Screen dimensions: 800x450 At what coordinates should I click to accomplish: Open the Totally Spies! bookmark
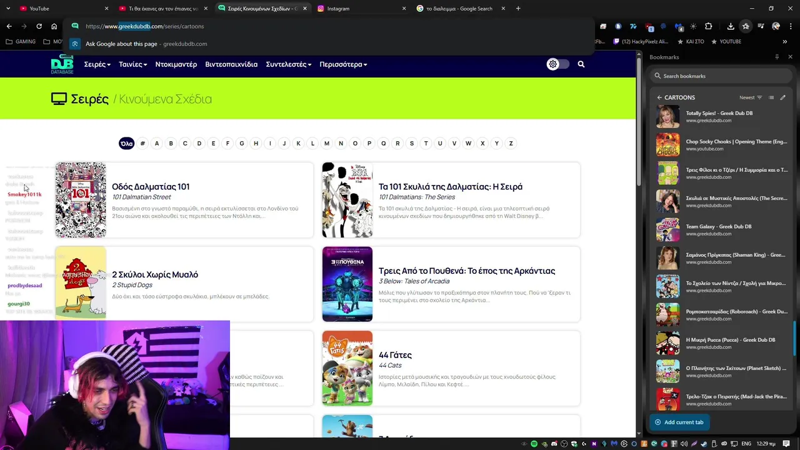721,117
